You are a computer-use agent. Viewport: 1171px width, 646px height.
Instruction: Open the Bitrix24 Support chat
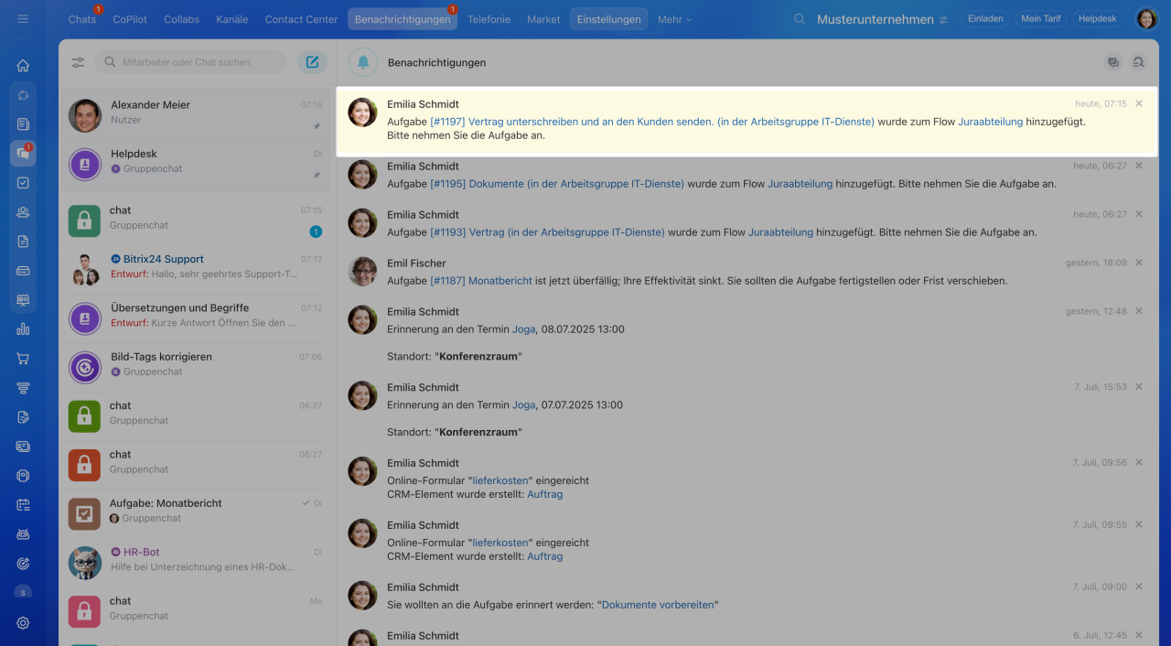197,269
